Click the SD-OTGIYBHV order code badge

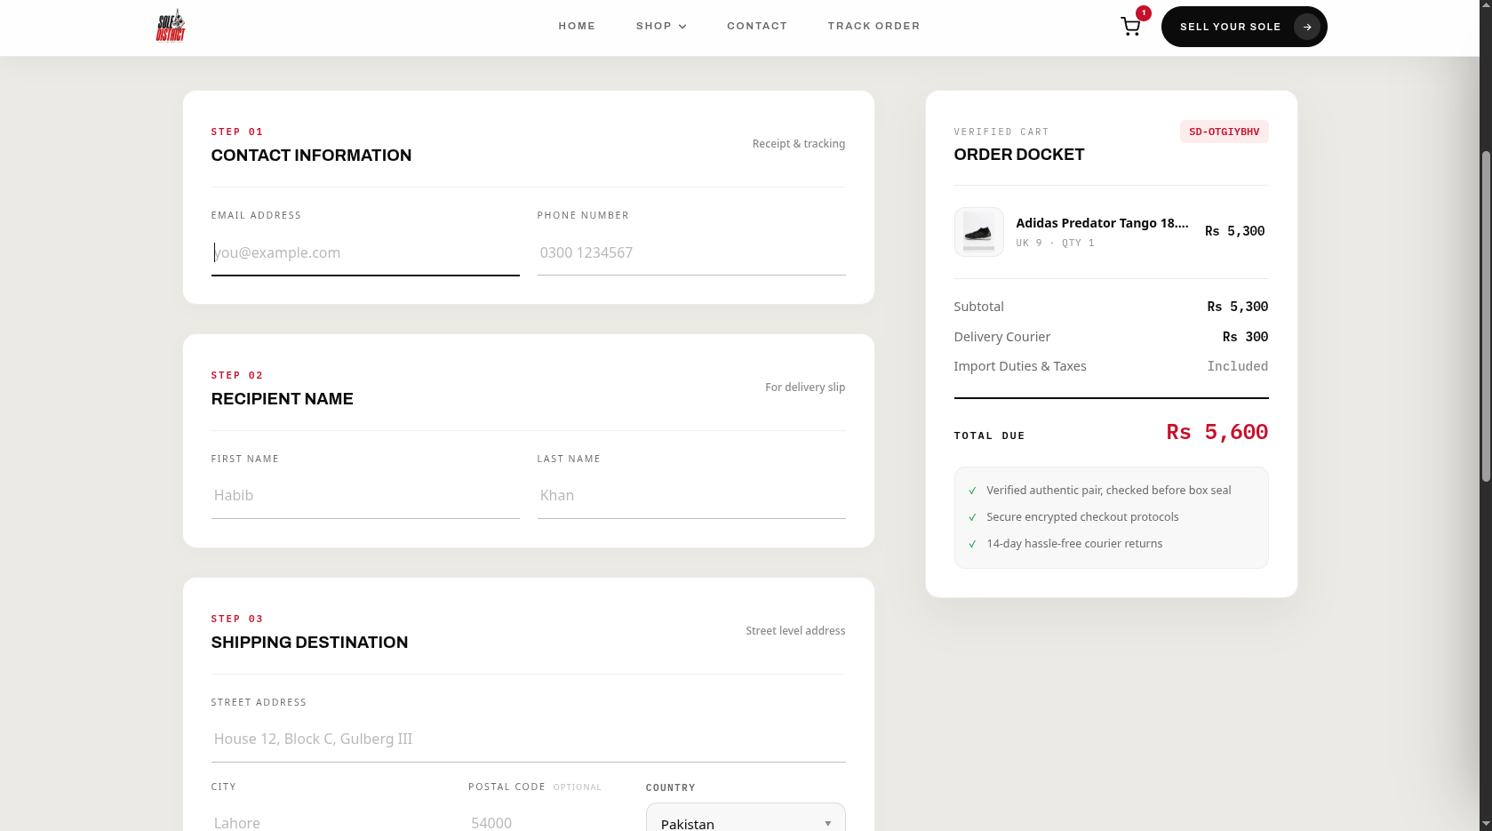click(1224, 132)
